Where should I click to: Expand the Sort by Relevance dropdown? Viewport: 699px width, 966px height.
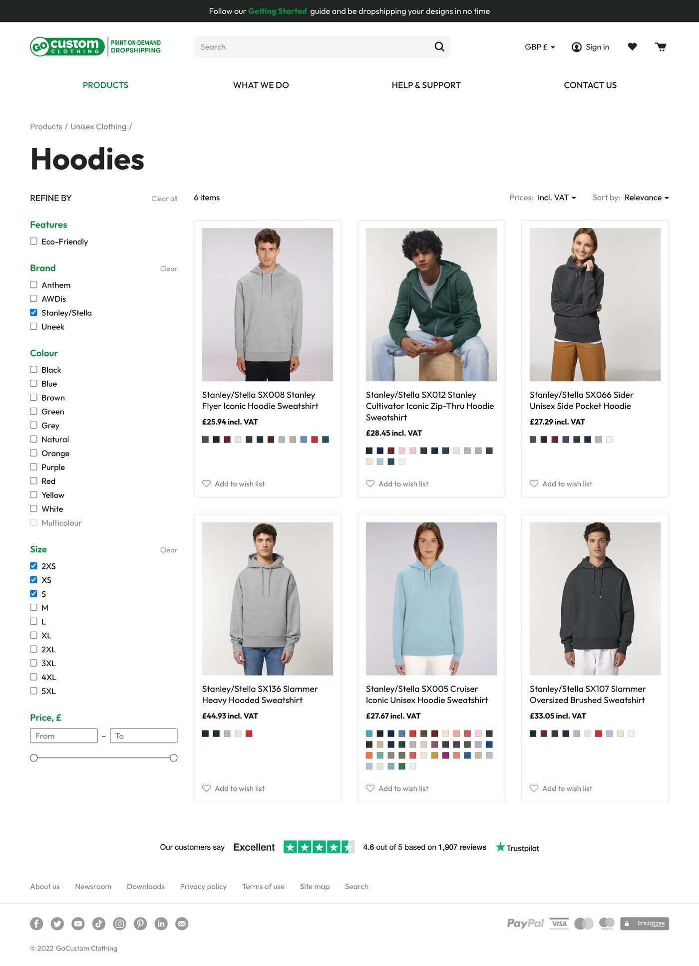(x=646, y=198)
